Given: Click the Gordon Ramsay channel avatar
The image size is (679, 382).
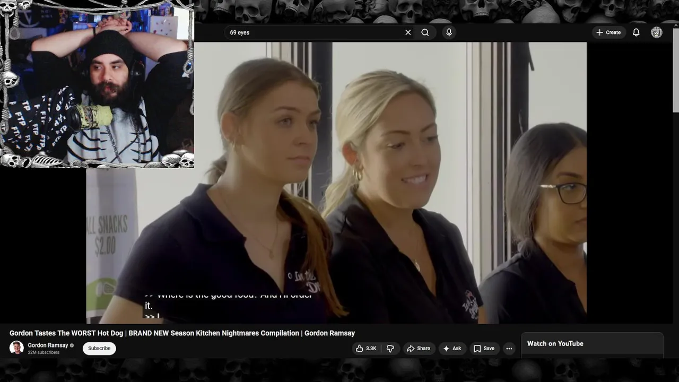Looking at the screenshot, I should 16,348.
